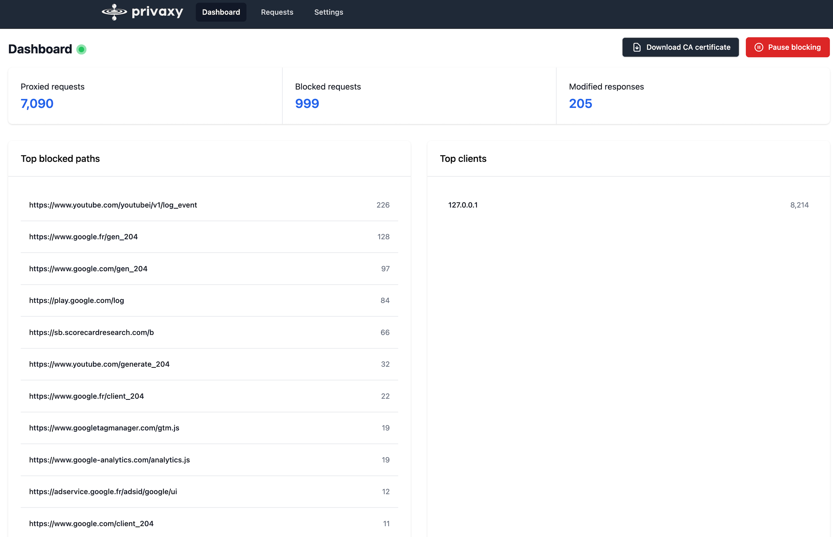Screen dimensions: 833x537
Task: Click the play.google.com/log entry
Action: [76, 301]
